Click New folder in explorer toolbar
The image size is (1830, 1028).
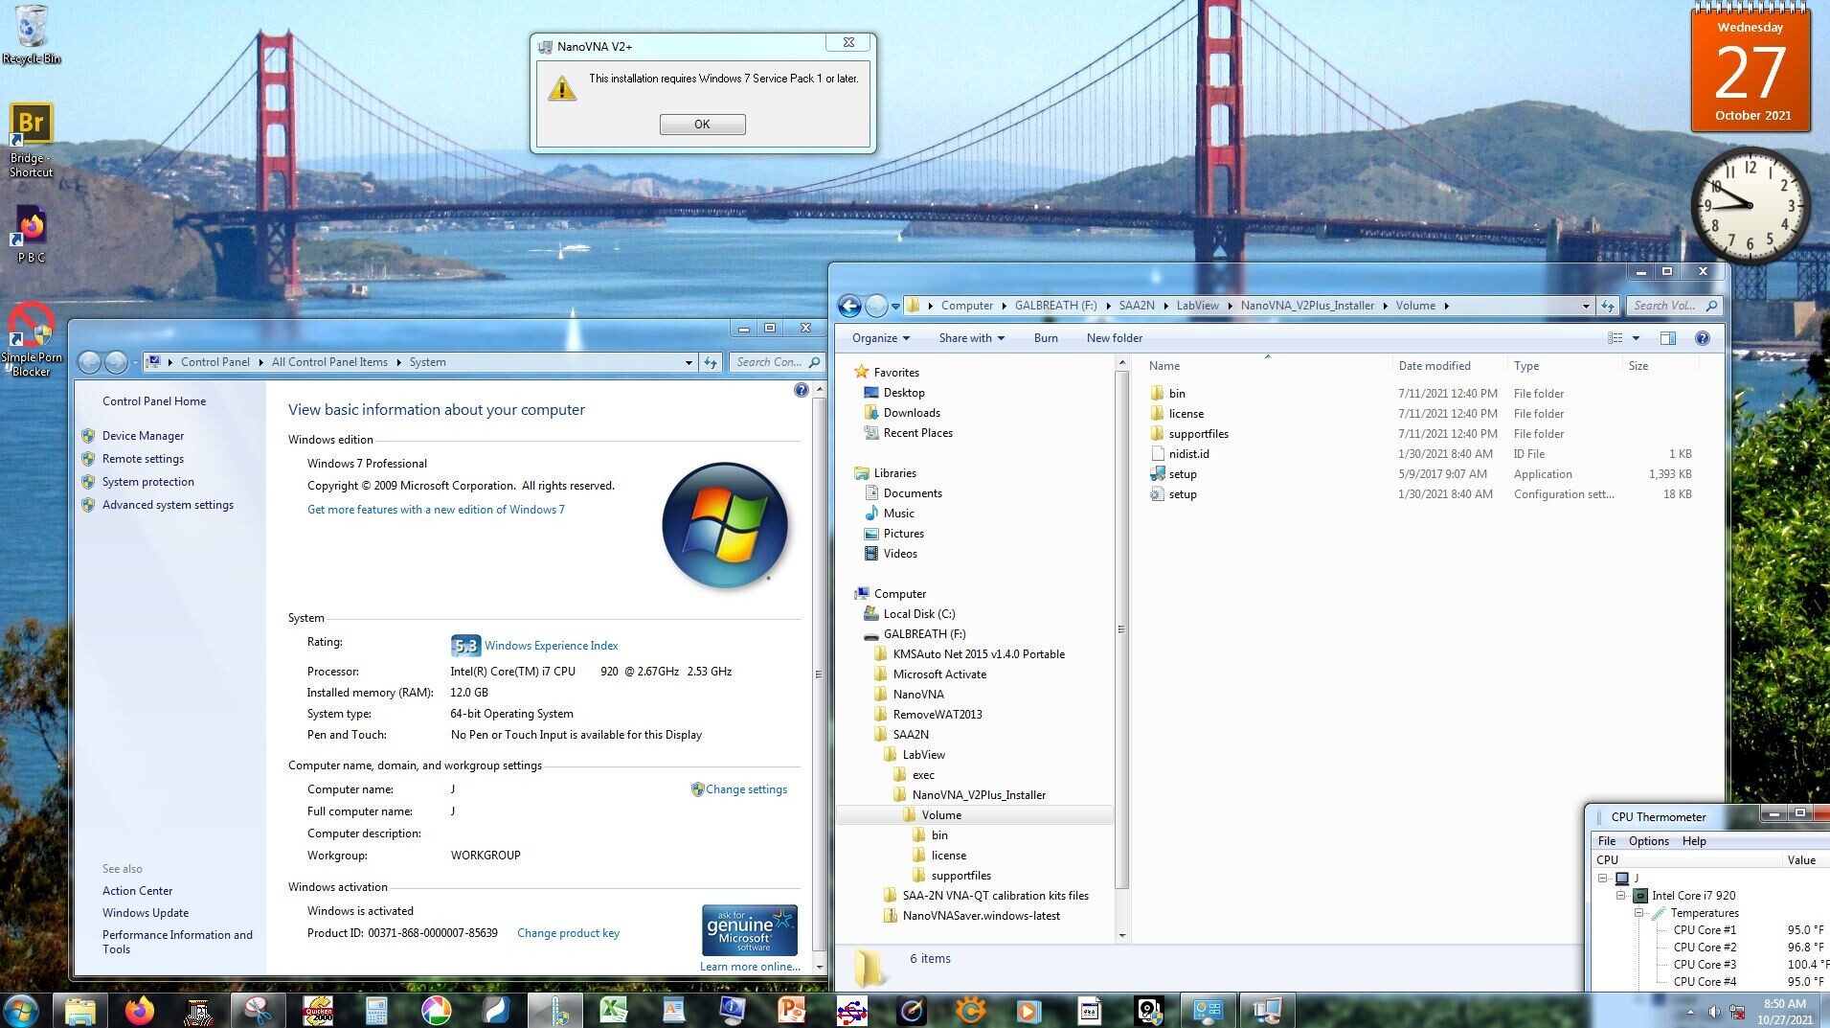pyautogui.click(x=1114, y=338)
